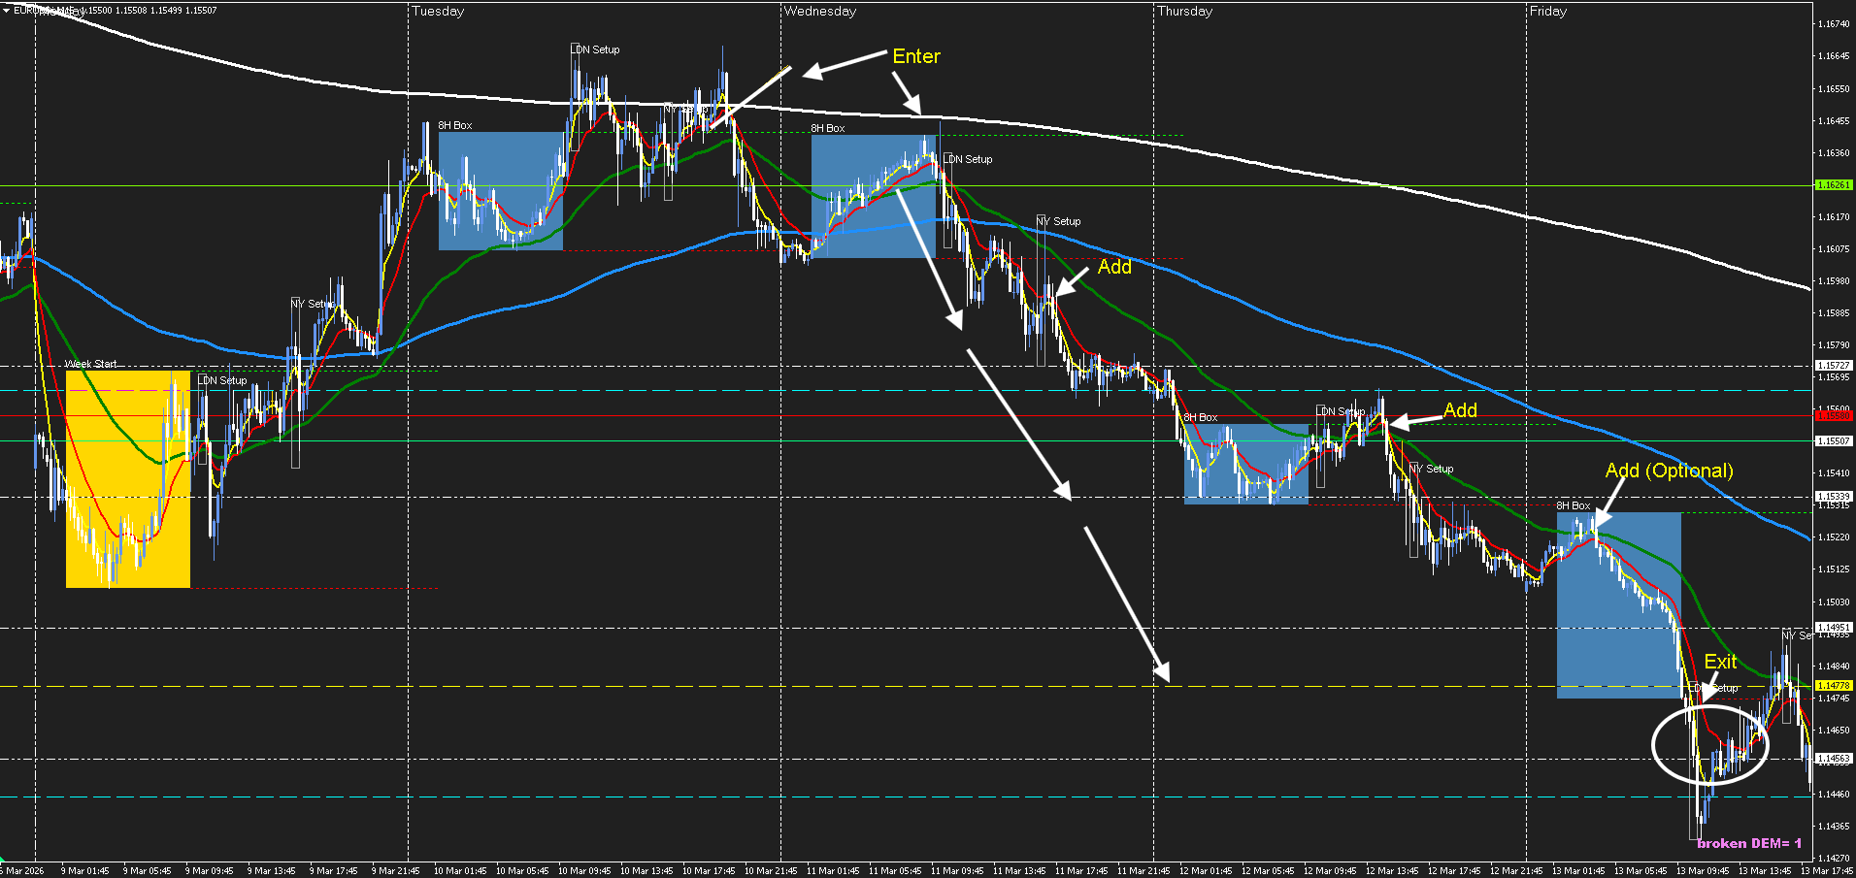Click the chart menu triangle beside the EURUSD symbol
Image resolution: width=1856 pixels, height=878 pixels.
(x=6, y=11)
